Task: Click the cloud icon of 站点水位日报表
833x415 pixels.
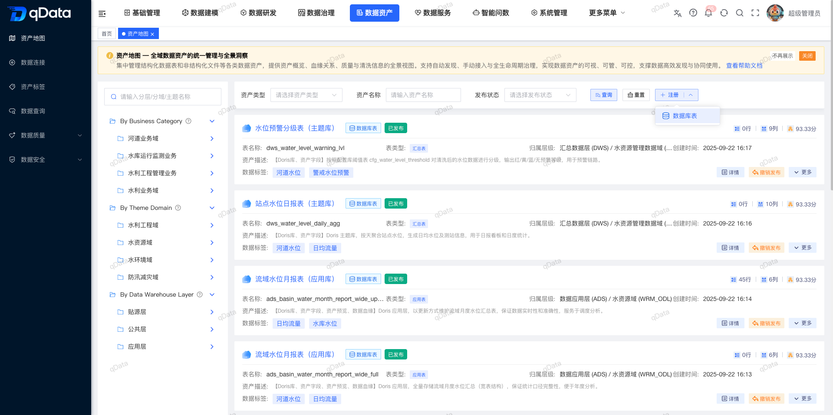Action: click(x=247, y=204)
